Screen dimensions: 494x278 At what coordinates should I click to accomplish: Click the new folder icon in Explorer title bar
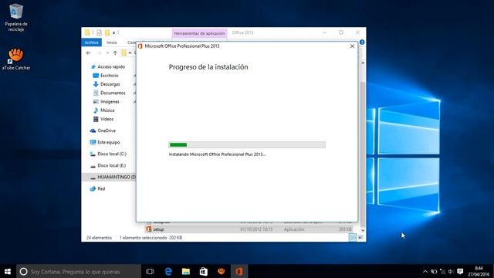point(107,32)
